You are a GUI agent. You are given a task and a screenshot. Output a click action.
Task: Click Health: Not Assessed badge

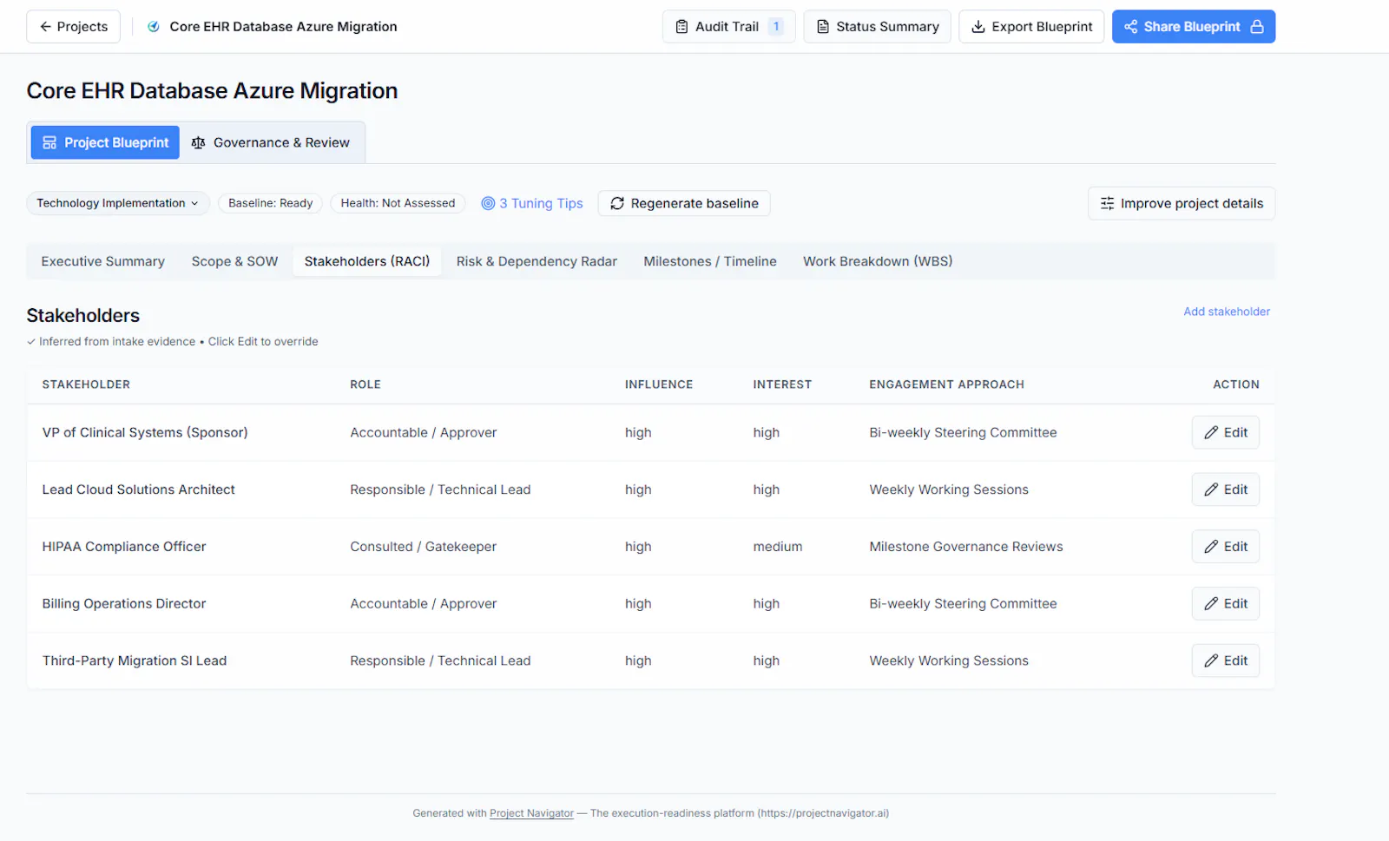398,203
